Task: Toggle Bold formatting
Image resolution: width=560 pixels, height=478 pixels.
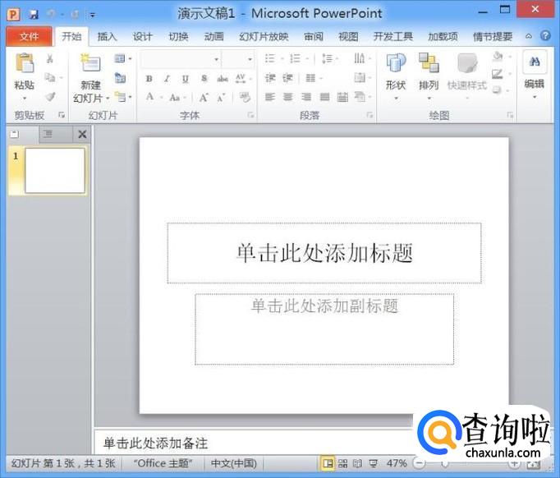Action: [149, 79]
